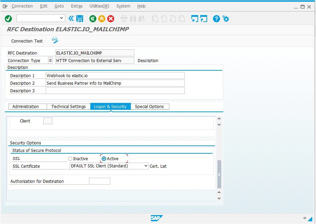Click the tab panel scroll-up arrow at top
This screenshot has width=316, height=224.
click(x=219, y=119)
